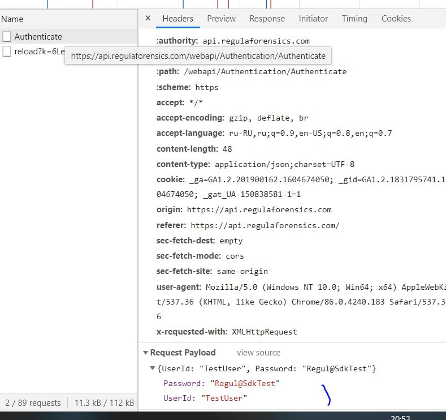Viewport: 446px width, 420px height.
Task: Click the view source link
Action: pos(258,353)
